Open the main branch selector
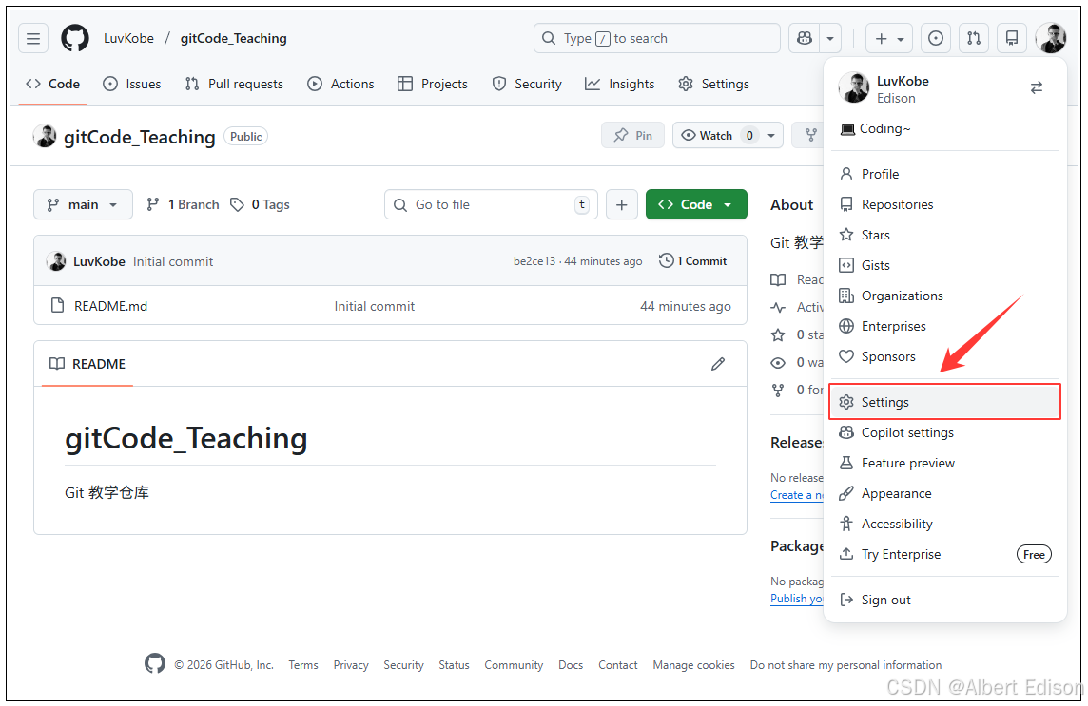 point(83,204)
